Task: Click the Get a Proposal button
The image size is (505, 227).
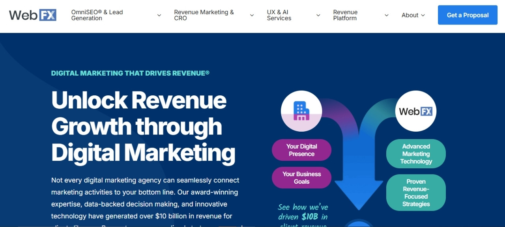Action: tap(468, 15)
